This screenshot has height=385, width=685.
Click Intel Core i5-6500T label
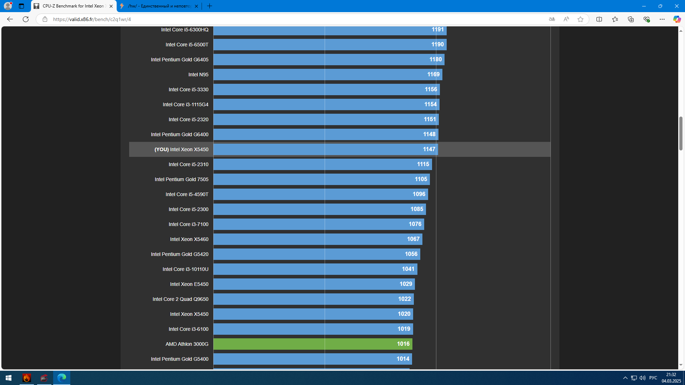pos(187,45)
